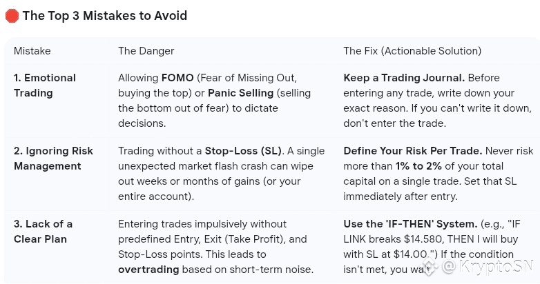Click "The Fix (Actionable Solution)" column header
Viewport: 540px width, 284px height.
(412, 51)
